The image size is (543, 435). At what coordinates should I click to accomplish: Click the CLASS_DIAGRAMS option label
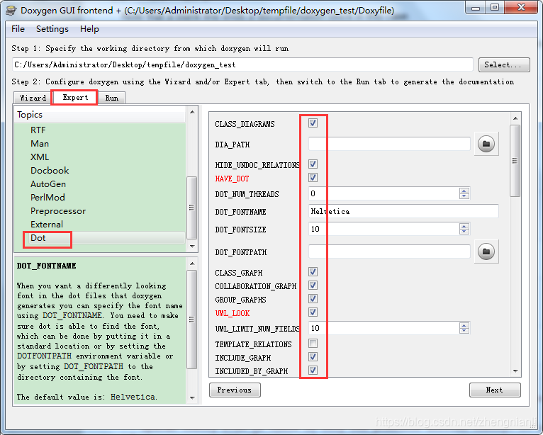point(245,124)
